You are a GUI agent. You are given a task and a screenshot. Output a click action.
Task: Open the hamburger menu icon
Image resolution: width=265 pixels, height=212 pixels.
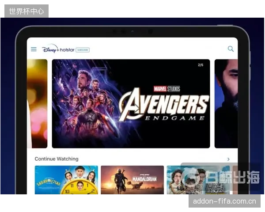[x=34, y=49]
